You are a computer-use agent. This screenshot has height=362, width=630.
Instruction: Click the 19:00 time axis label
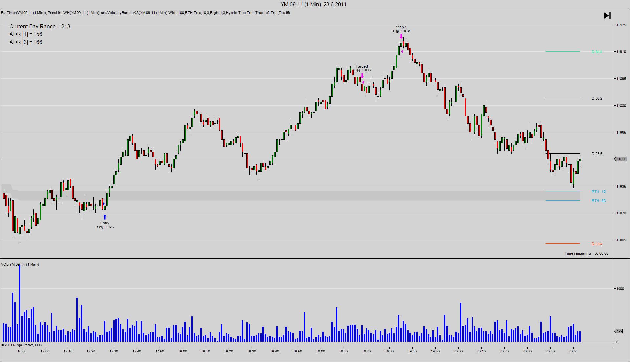320,351
